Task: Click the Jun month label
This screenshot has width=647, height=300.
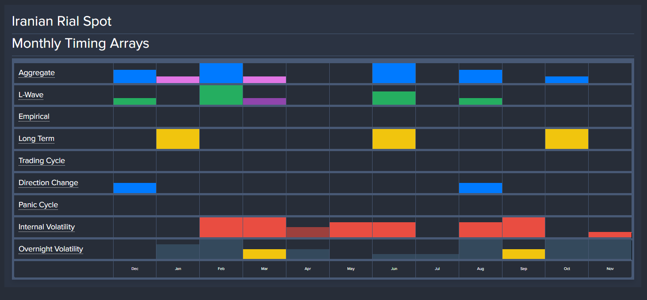Action: [394, 269]
